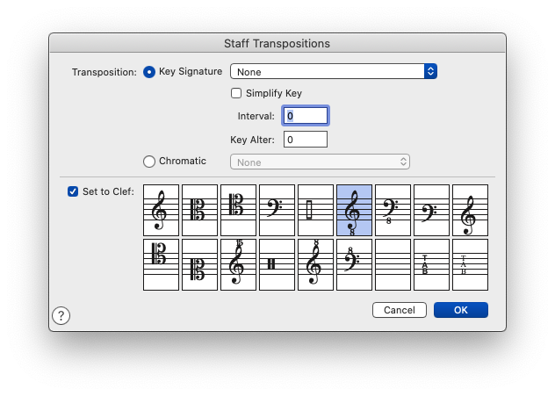Image resolution: width=555 pixels, height=396 pixels.
Task: Click into the Interval input field
Action: (306, 116)
